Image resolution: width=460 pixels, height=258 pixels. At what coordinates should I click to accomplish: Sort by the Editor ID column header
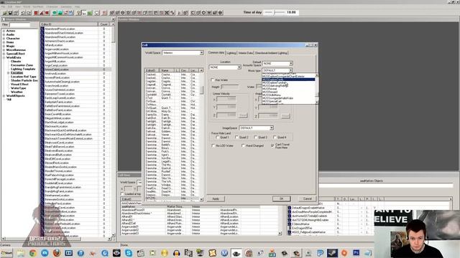(x=69, y=24)
